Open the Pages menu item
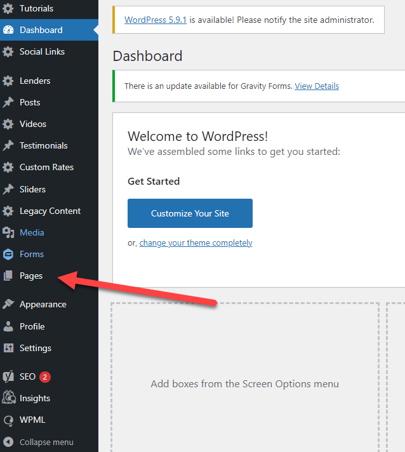The image size is (405, 452). (x=49, y=276)
